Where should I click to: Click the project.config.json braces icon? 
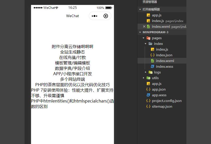148,101
